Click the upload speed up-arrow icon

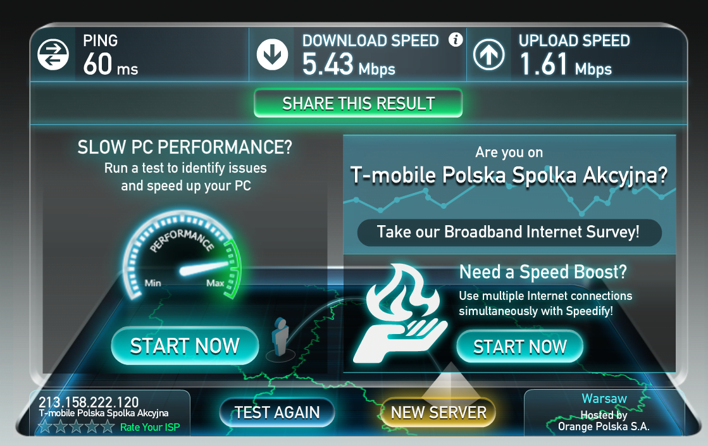(x=488, y=54)
